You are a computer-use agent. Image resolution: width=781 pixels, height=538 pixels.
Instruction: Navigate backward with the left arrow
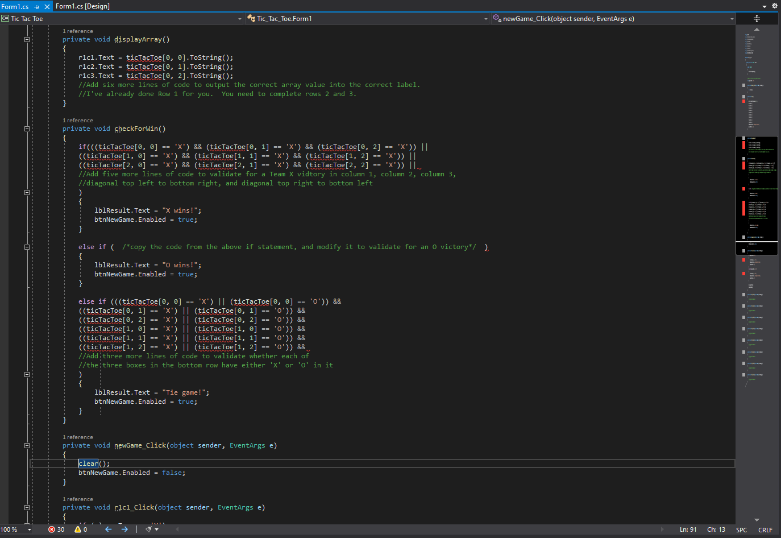click(108, 529)
